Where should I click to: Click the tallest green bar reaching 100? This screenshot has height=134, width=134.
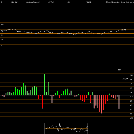click(x=44, y=84)
